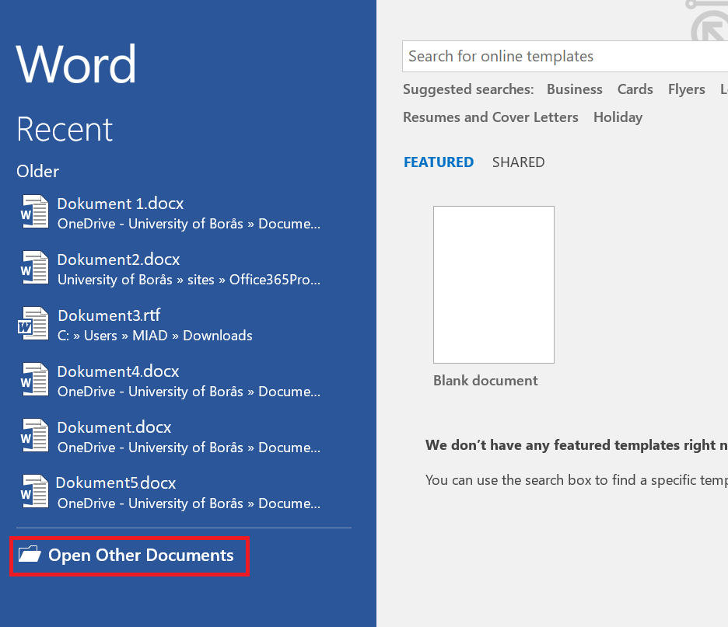Open the Holiday suggested search
The height and width of the screenshot is (627, 728).
pyautogui.click(x=618, y=117)
